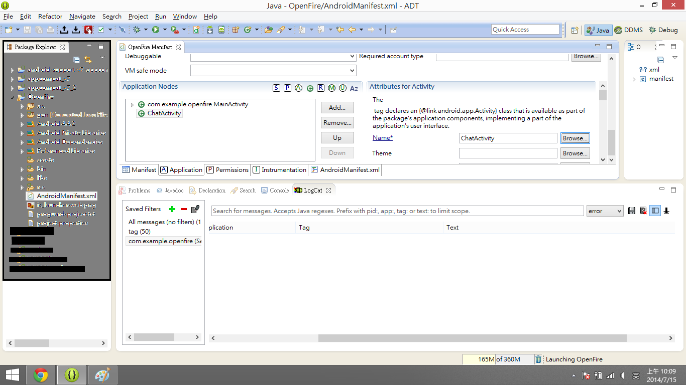Switch to the Problems view tab
Viewport: 686px width, 385px height.
tap(134, 190)
